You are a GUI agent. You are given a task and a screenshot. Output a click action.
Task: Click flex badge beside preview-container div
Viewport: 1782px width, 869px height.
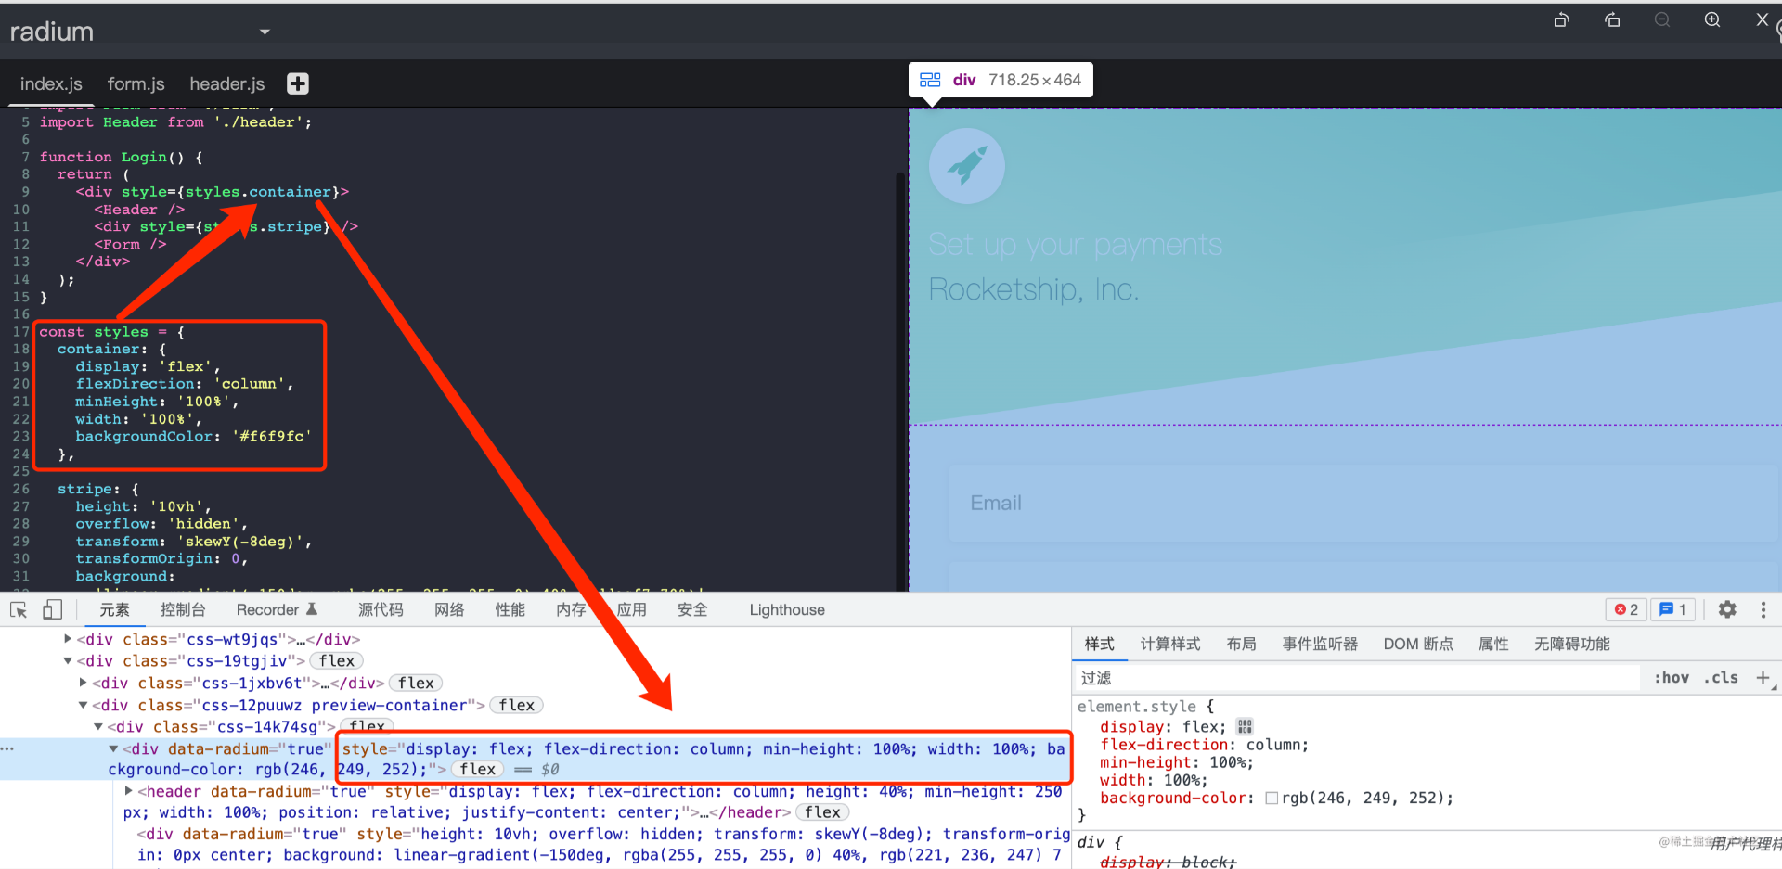click(516, 705)
